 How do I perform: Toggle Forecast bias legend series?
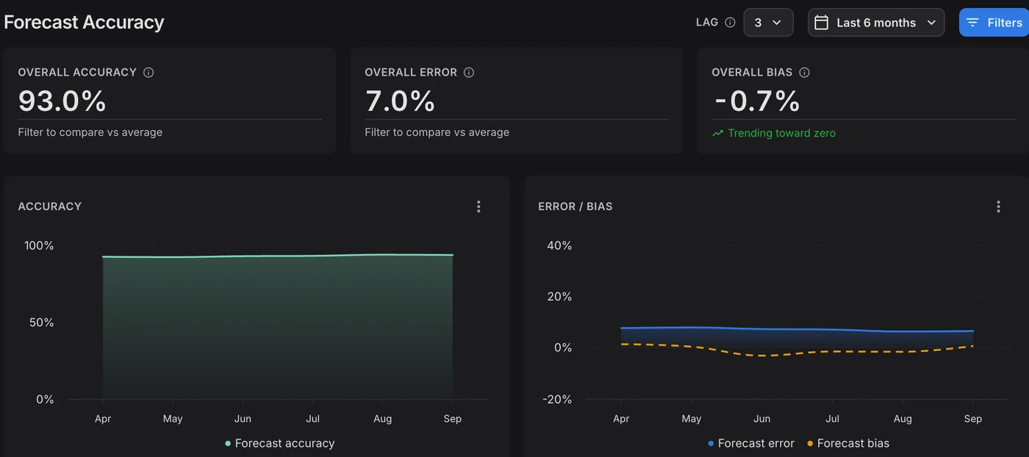(848, 443)
